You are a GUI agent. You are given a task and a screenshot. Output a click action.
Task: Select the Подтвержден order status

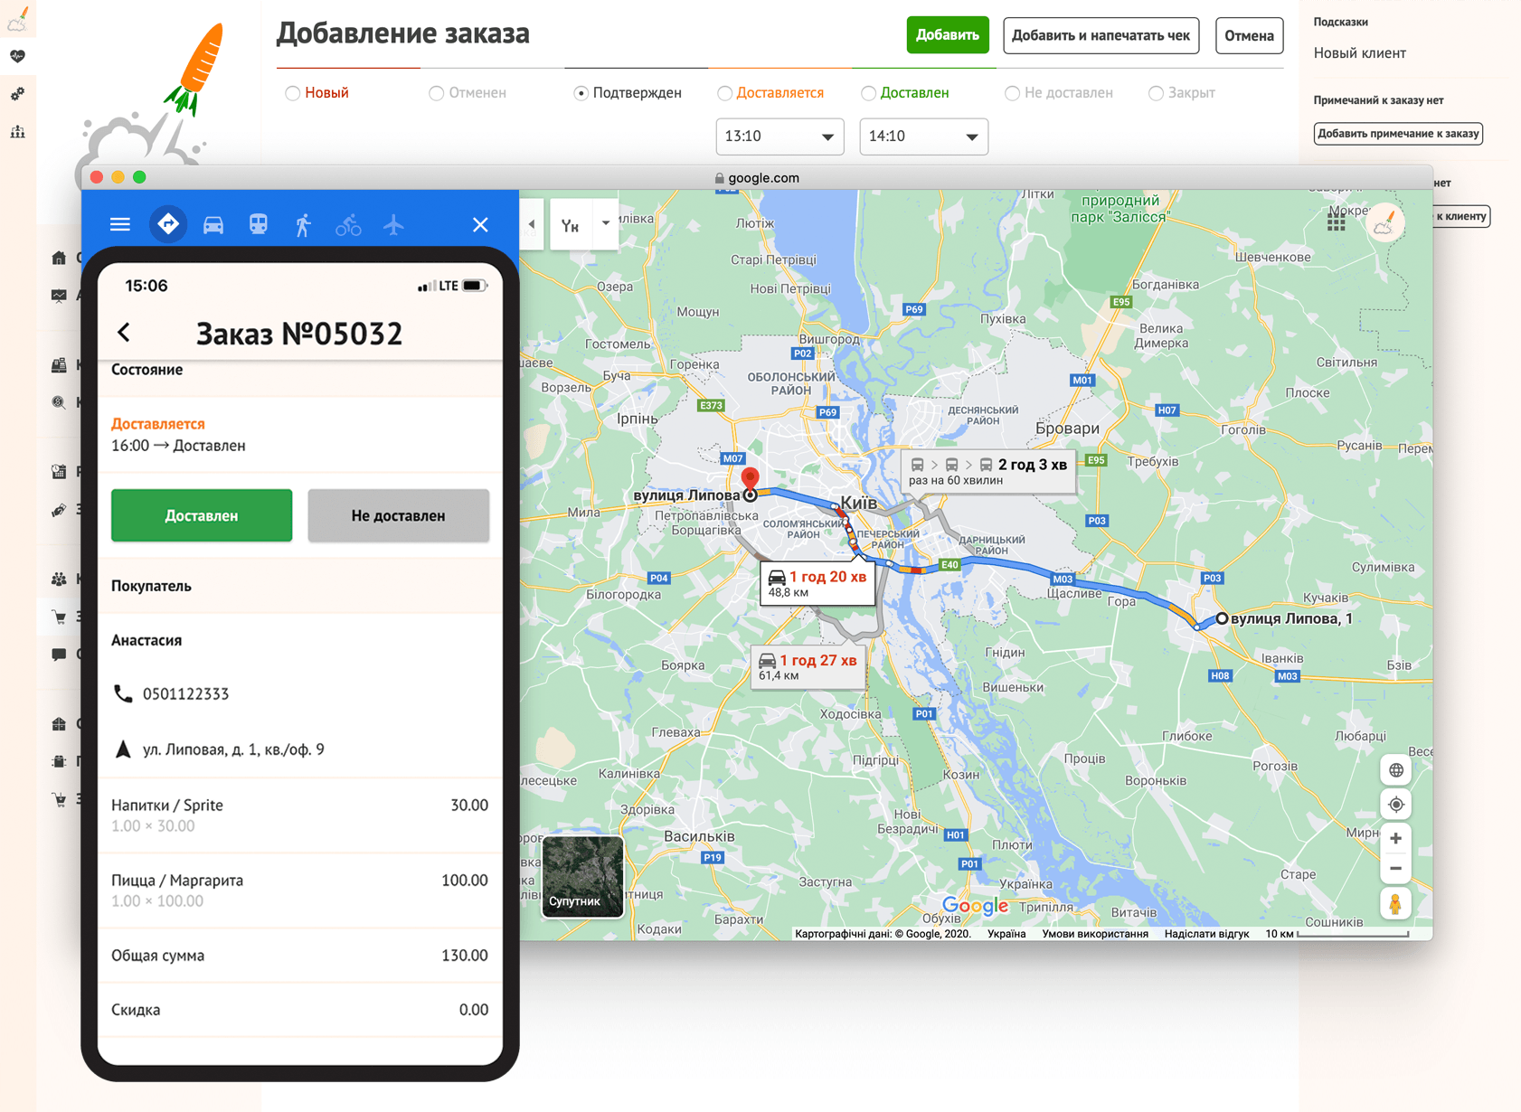coord(628,93)
